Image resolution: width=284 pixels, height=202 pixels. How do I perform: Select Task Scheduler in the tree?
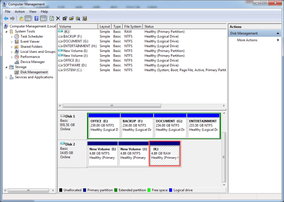tap(31, 36)
